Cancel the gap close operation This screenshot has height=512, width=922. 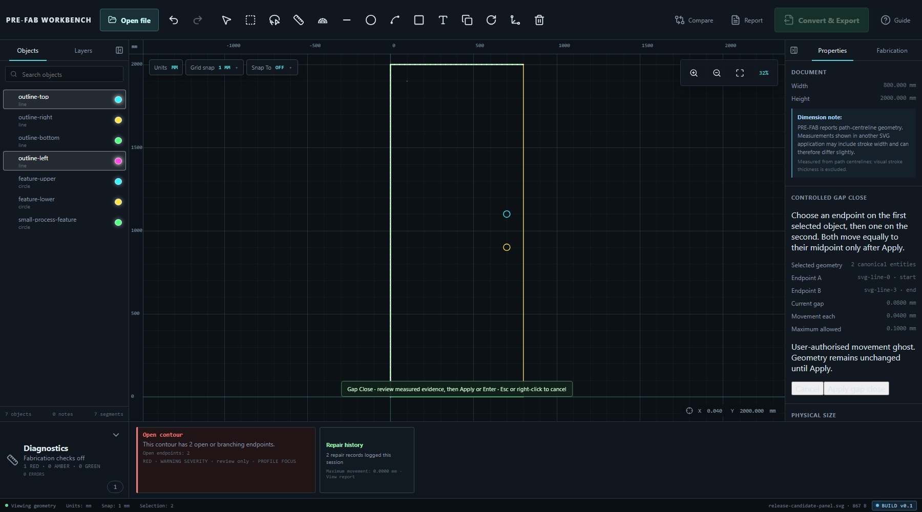[x=807, y=389]
